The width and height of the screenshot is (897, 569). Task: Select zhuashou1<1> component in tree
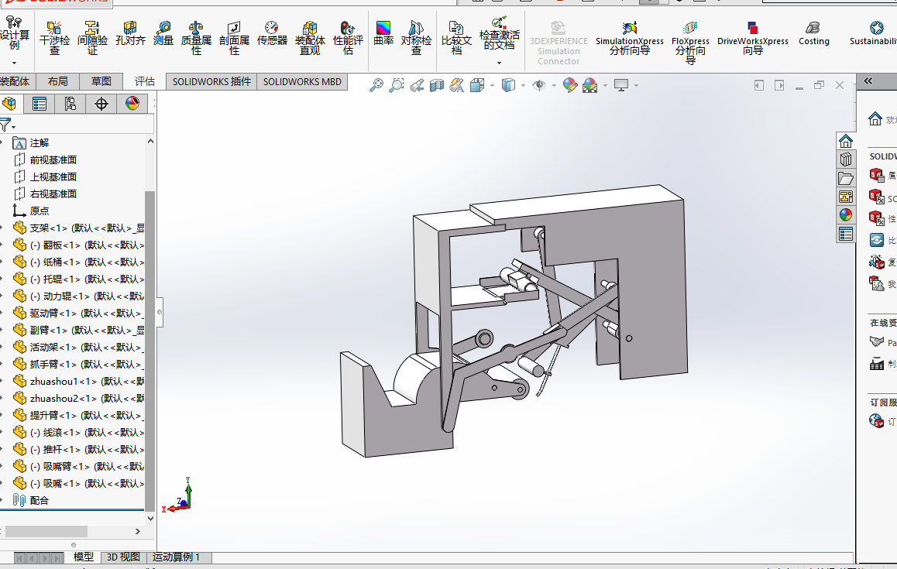pos(78,382)
